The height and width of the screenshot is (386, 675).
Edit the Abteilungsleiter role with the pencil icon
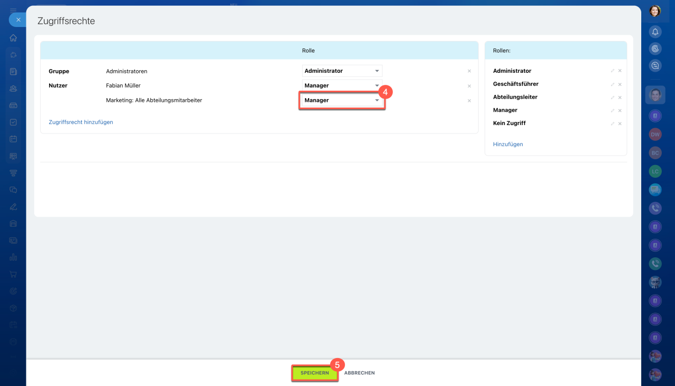click(613, 97)
